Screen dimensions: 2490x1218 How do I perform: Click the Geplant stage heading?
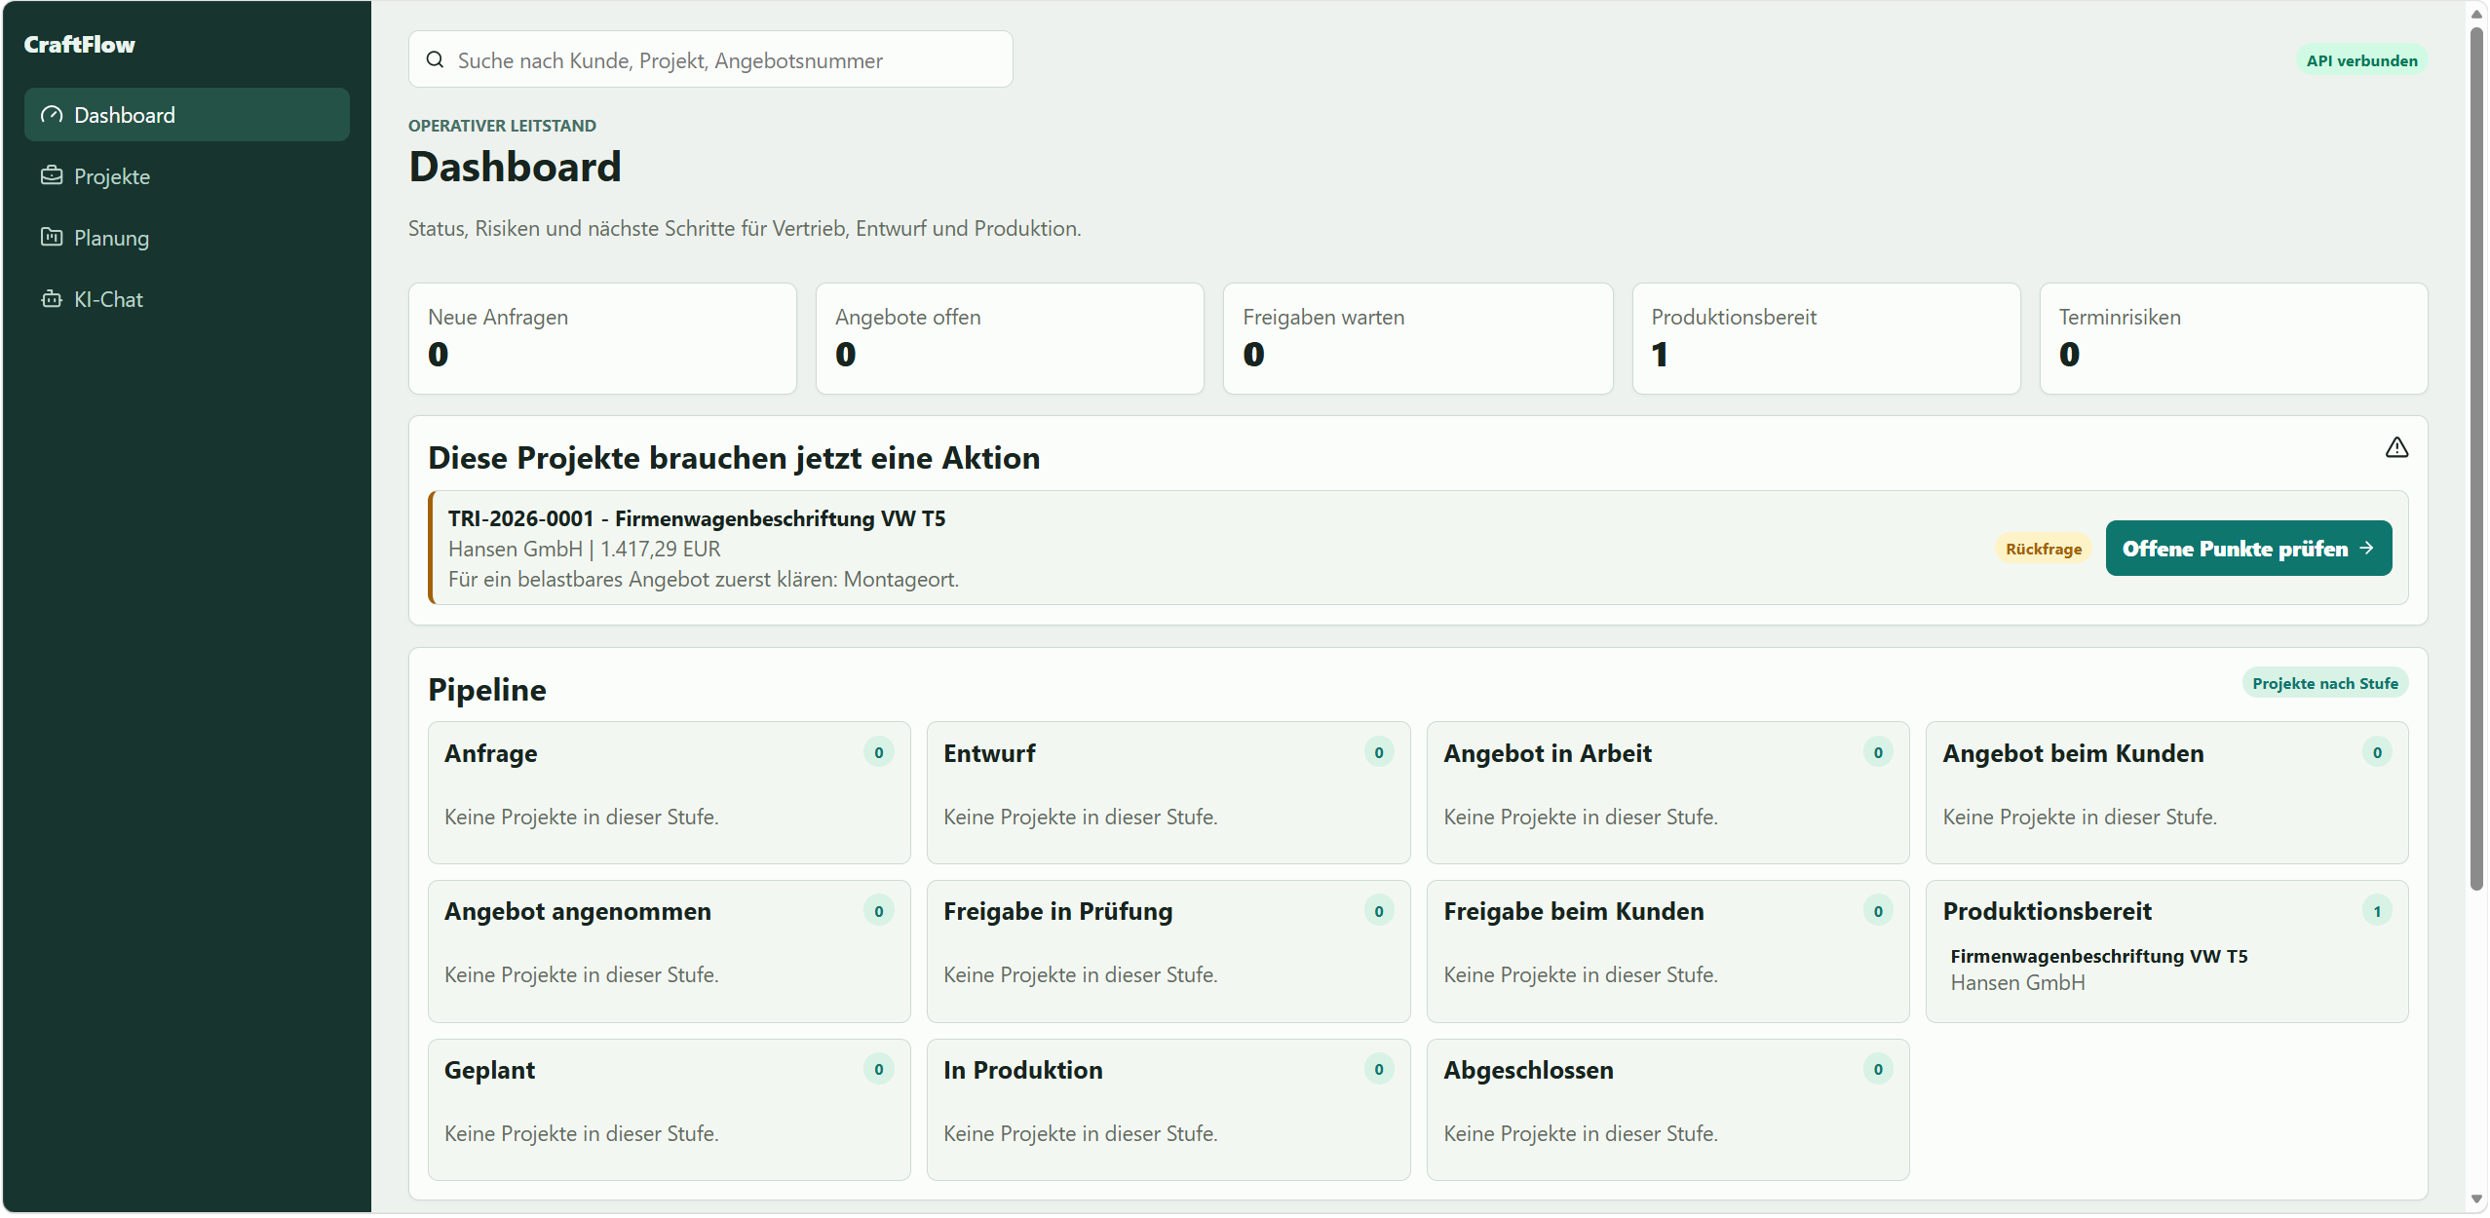coord(490,1071)
